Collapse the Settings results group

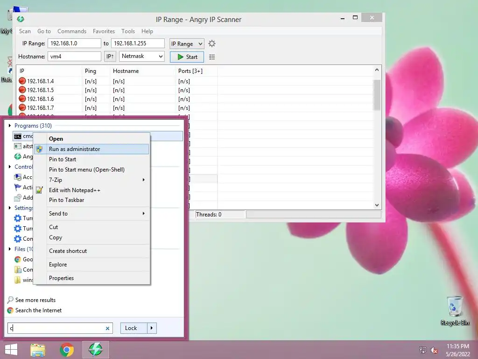[10, 208]
